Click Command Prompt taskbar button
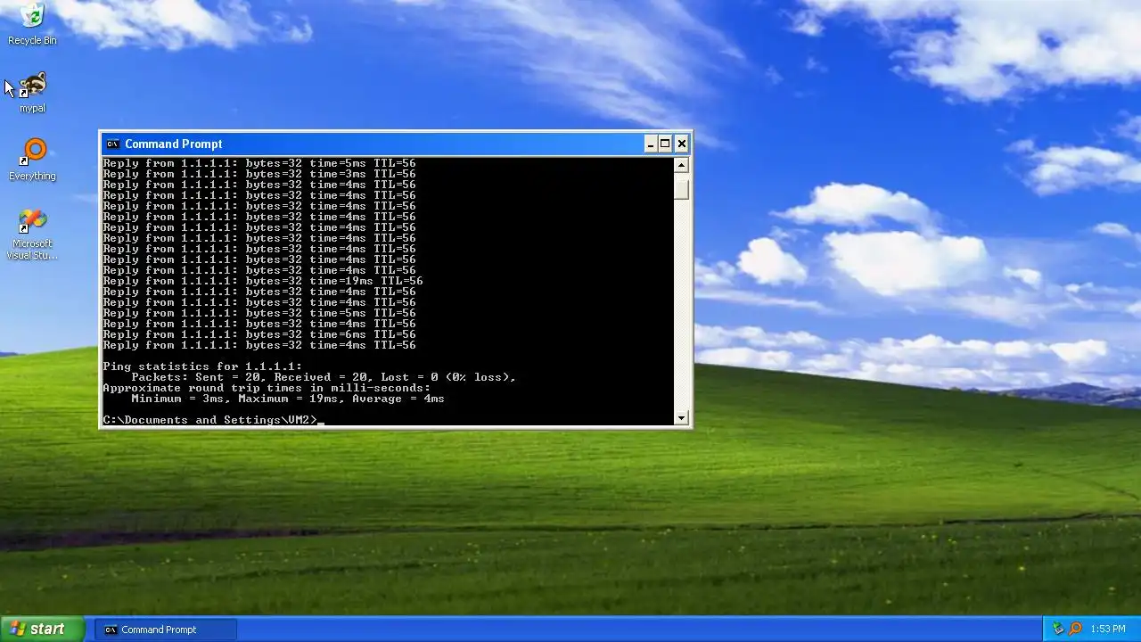The height and width of the screenshot is (642, 1141). point(166,630)
